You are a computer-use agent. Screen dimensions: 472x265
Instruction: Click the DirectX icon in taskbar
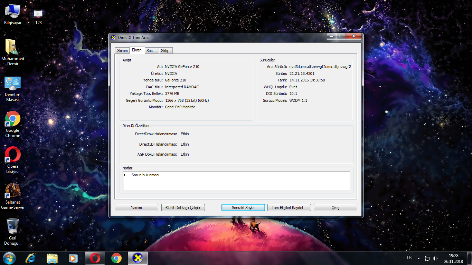[x=138, y=258]
